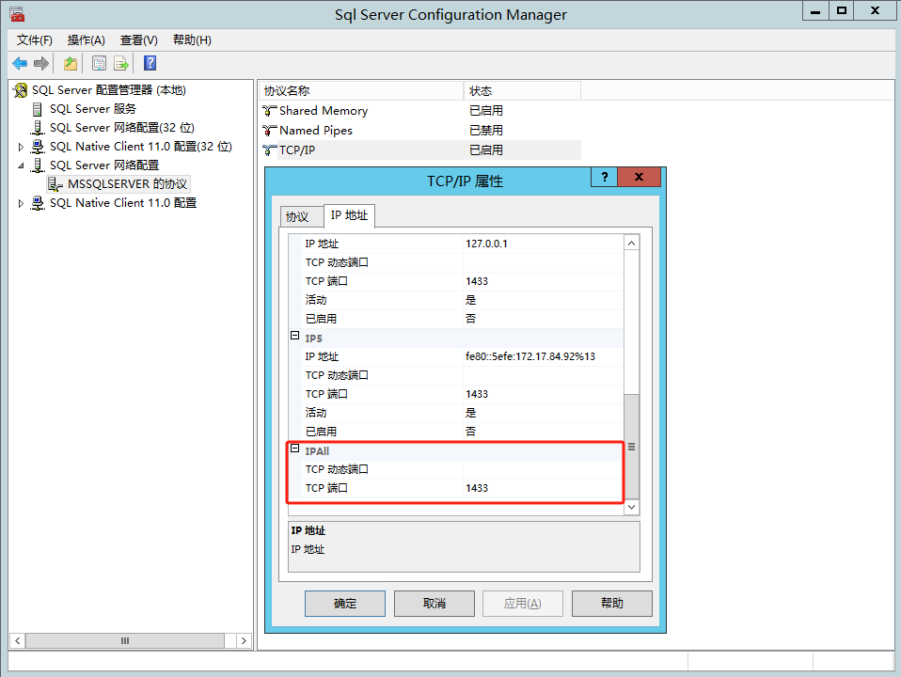This screenshot has width=901, height=677.
Task: Click the TCP/IP protocol icon
Action: [x=270, y=150]
